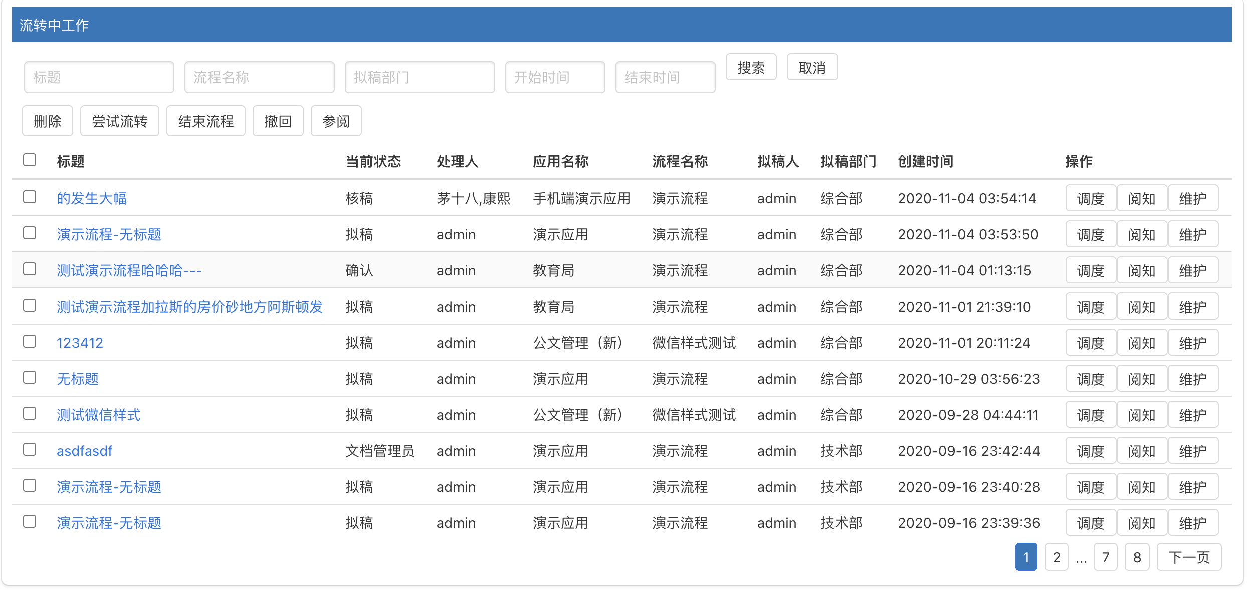1252x595 pixels.
Task: Click 阅知 for the 123412 row
Action: point(1142,343)
